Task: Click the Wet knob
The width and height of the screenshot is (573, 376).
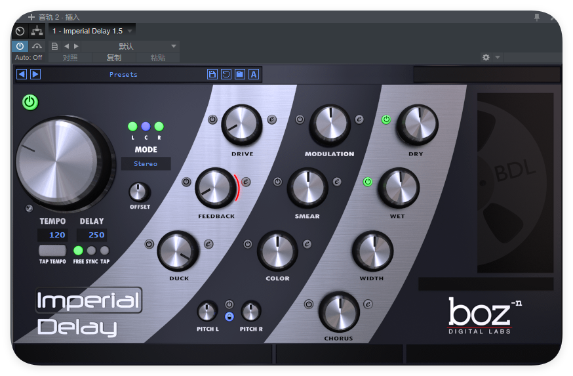Action: click(399, 188)
